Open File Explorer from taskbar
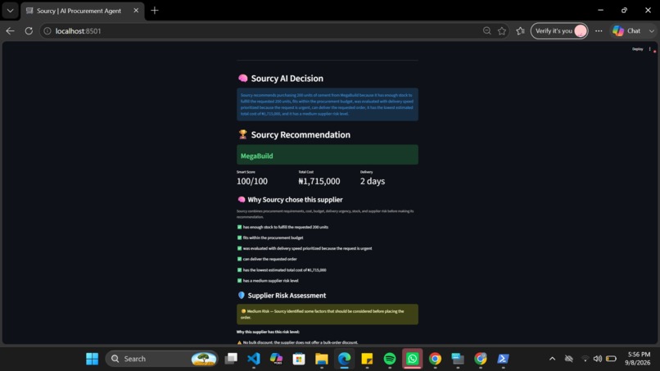Viewport: 660px width, 371px height. pos(322,359)
